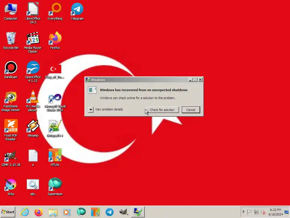Open Supermium from the taskbar
The height and width of the screenshot is (218, 290).
(81, 212)
